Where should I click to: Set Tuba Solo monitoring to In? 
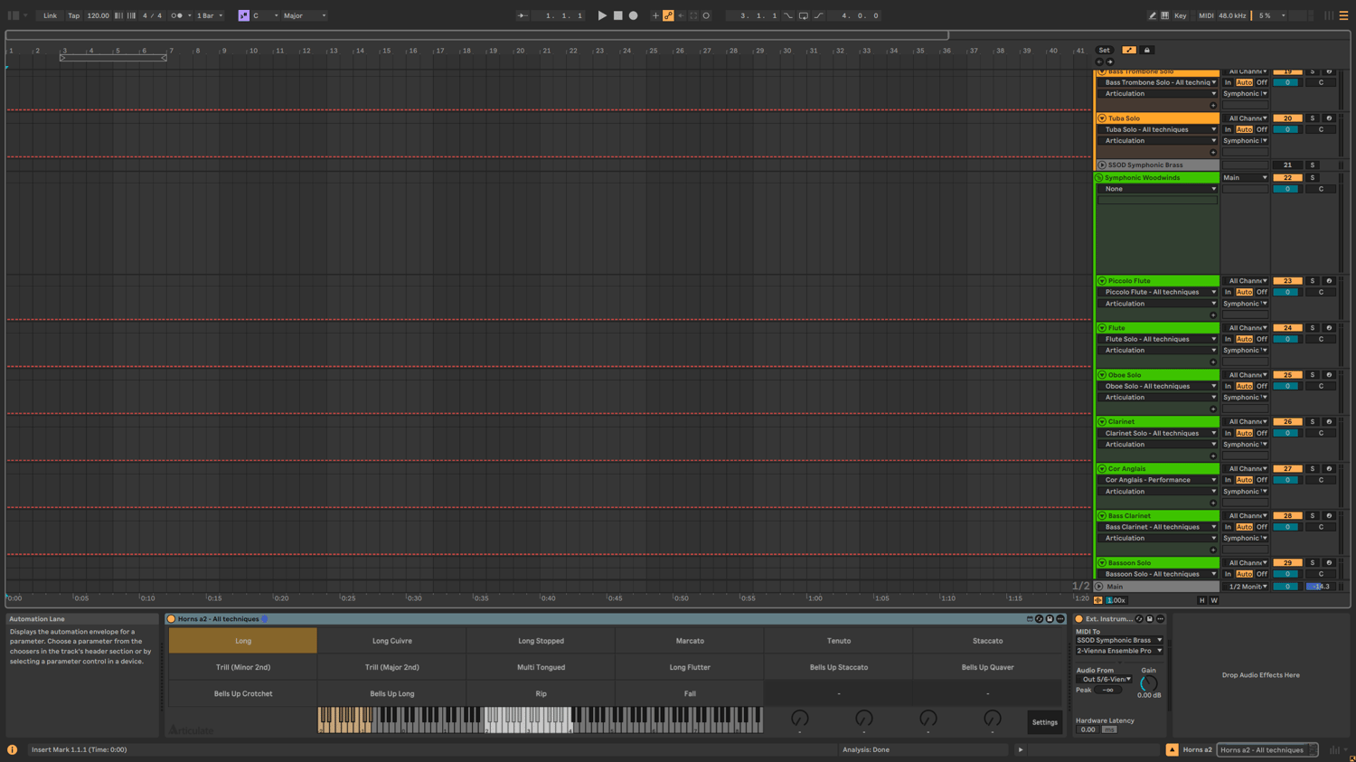pyautogui.click(x=1229, y=129)
